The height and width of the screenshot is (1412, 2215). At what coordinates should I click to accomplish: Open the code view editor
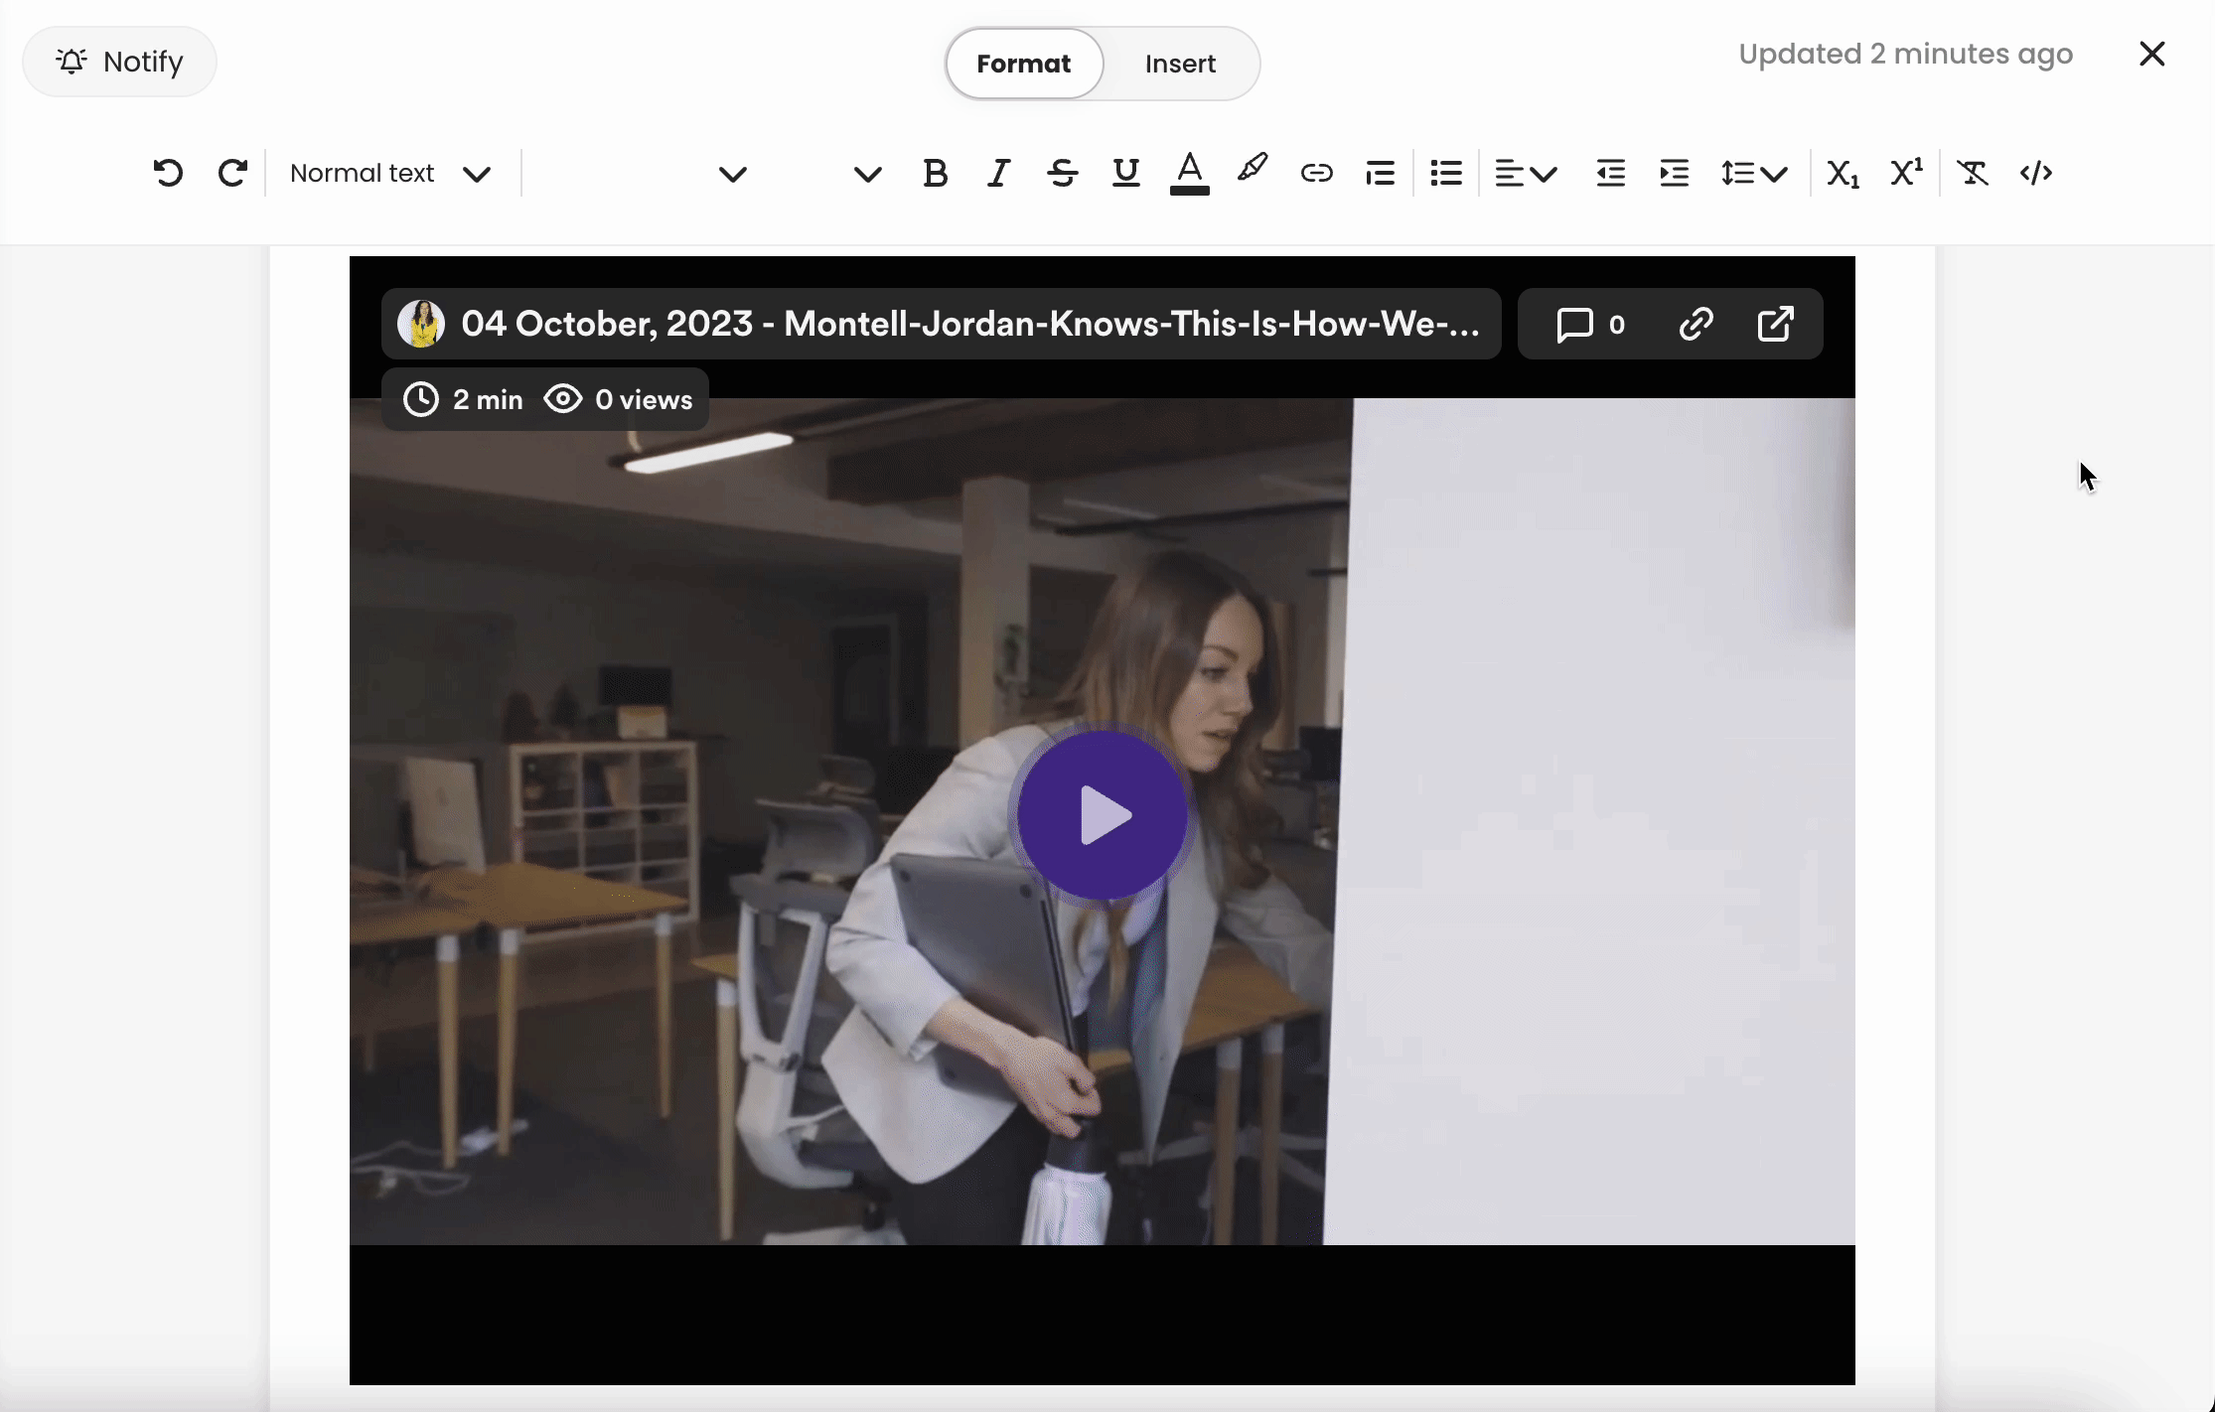tap(2036, 173)
